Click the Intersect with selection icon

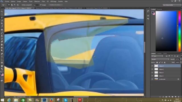18,5
